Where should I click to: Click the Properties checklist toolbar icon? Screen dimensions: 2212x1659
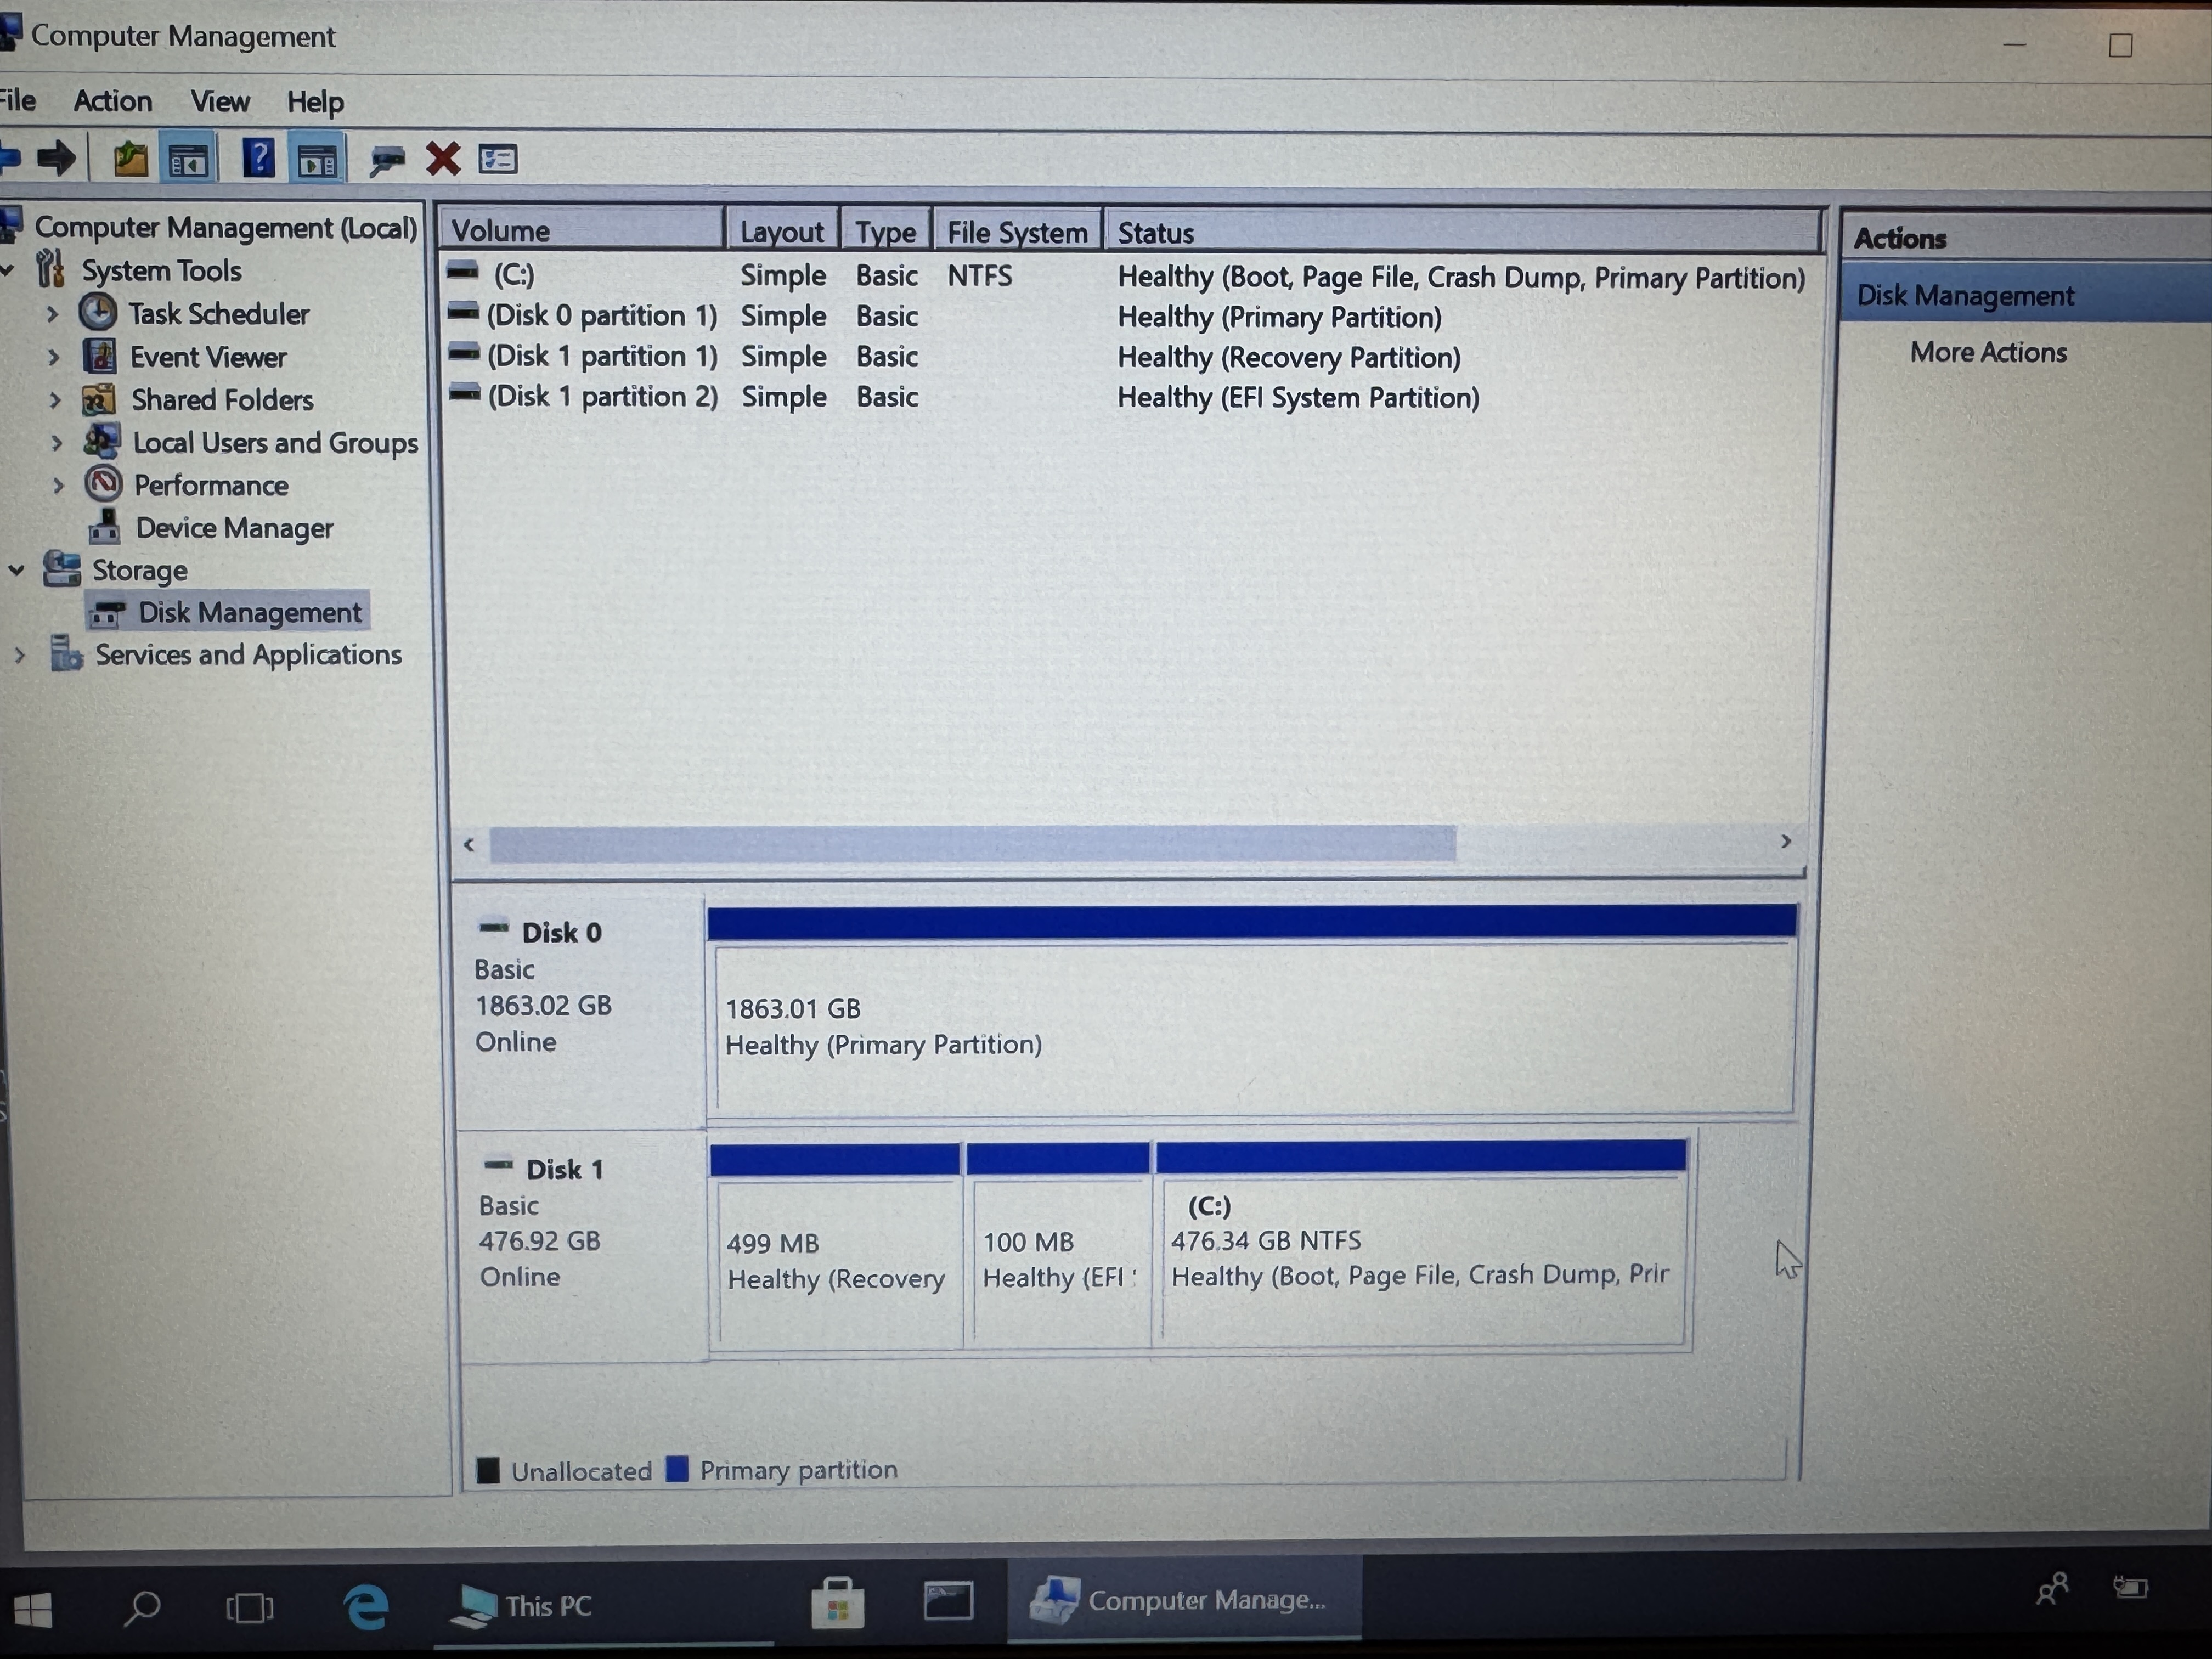point(498,159)
